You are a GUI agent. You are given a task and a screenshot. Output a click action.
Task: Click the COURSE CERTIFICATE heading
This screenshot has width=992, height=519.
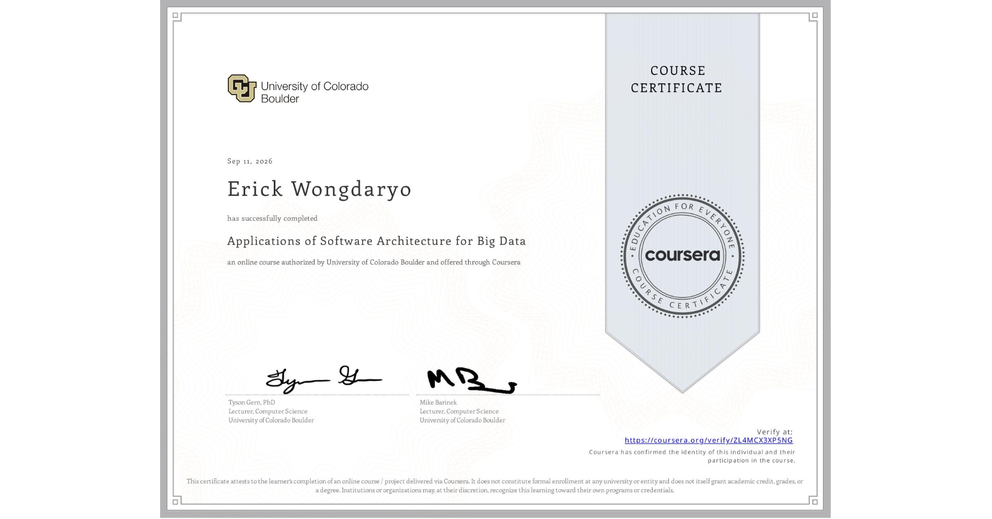[677, 79]
